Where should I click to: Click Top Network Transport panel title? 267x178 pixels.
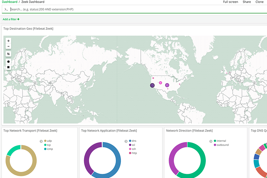pyautogui.click(x=30, y=131)
